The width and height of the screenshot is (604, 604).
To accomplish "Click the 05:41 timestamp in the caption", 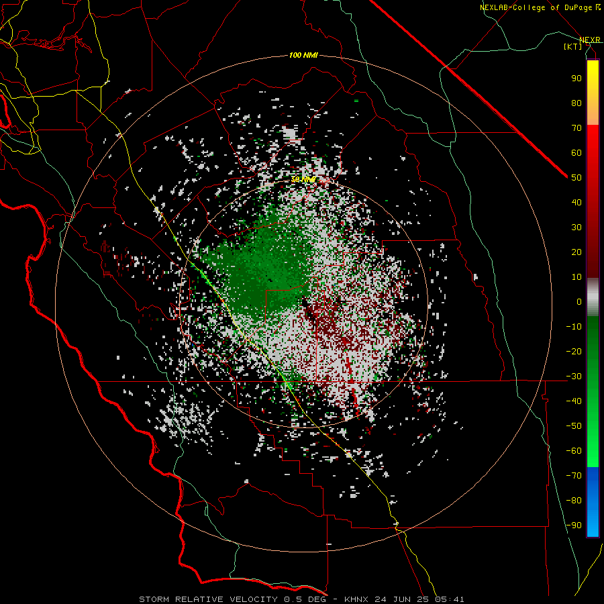I will [x=450, y=599].
